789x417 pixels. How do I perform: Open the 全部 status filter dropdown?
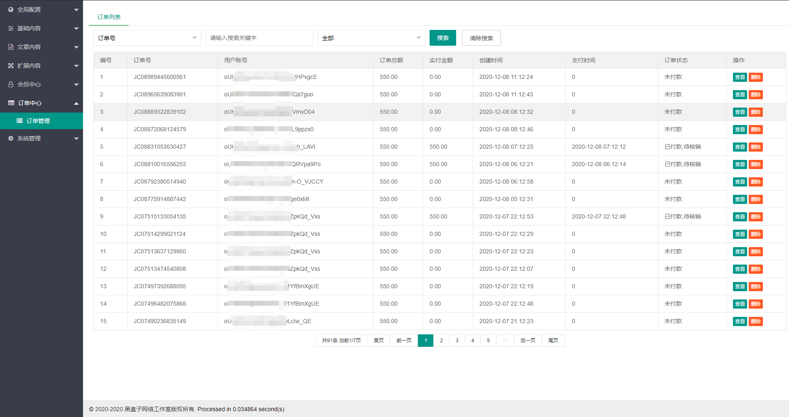pos(371,38)
